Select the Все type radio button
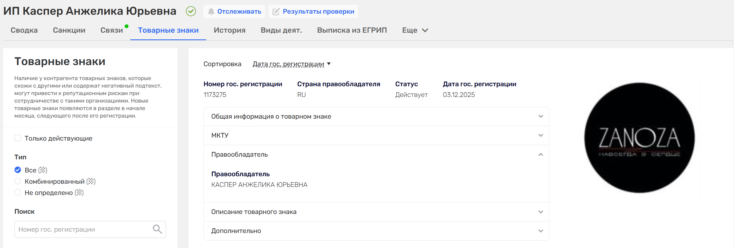The image size is (734, 248). click(x=18, y=170)
